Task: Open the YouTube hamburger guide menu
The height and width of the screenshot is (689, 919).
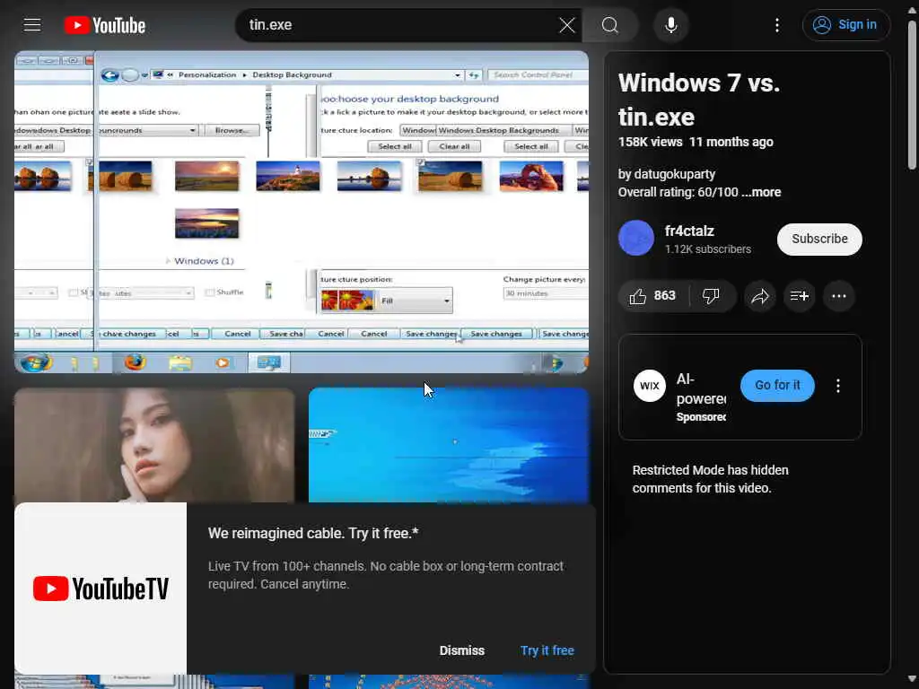Action: [x=32, y=25]
